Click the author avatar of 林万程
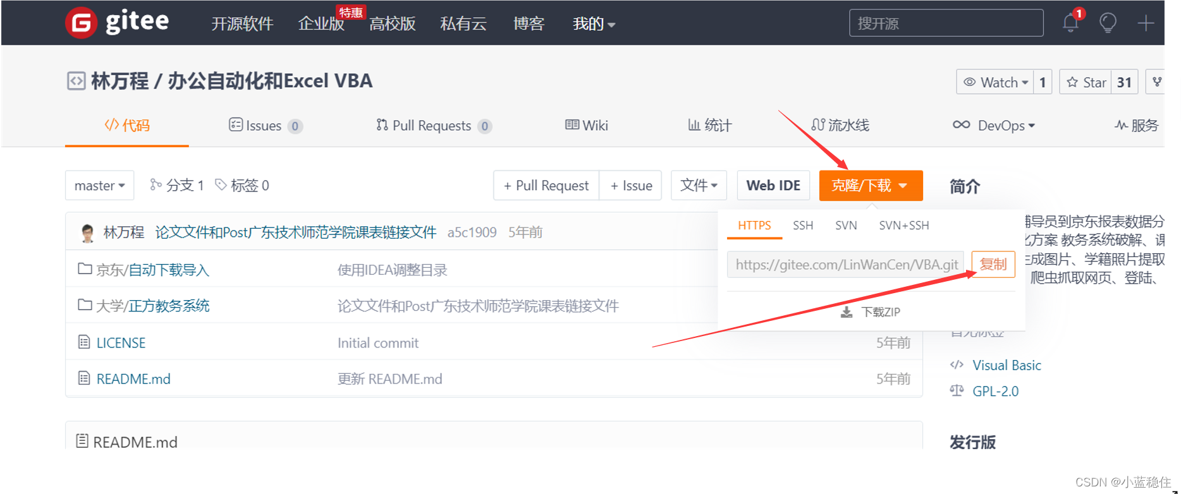 88,232
